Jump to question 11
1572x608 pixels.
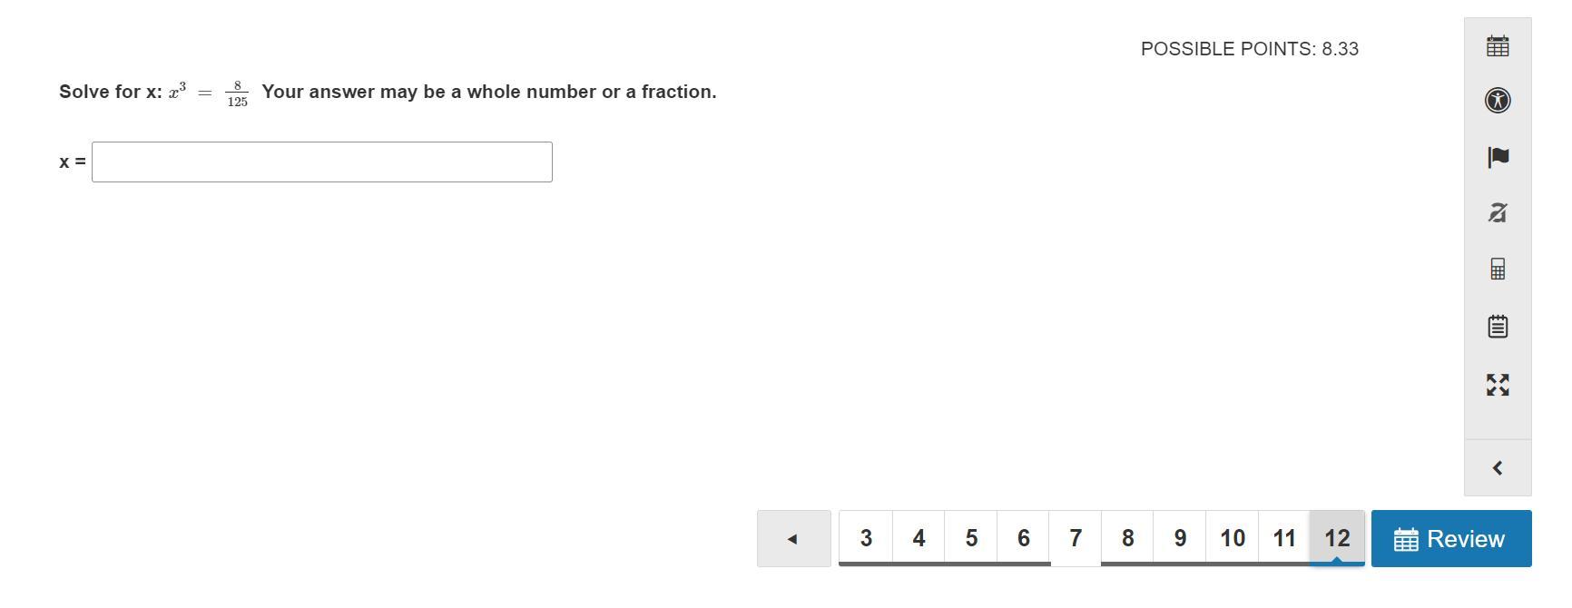1284,538
